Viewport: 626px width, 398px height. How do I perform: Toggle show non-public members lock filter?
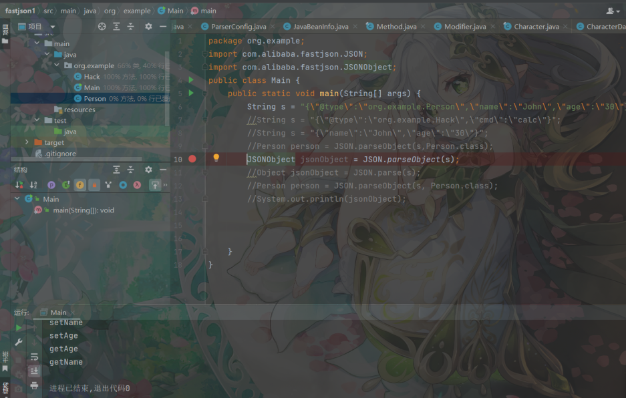click(94, 185)
